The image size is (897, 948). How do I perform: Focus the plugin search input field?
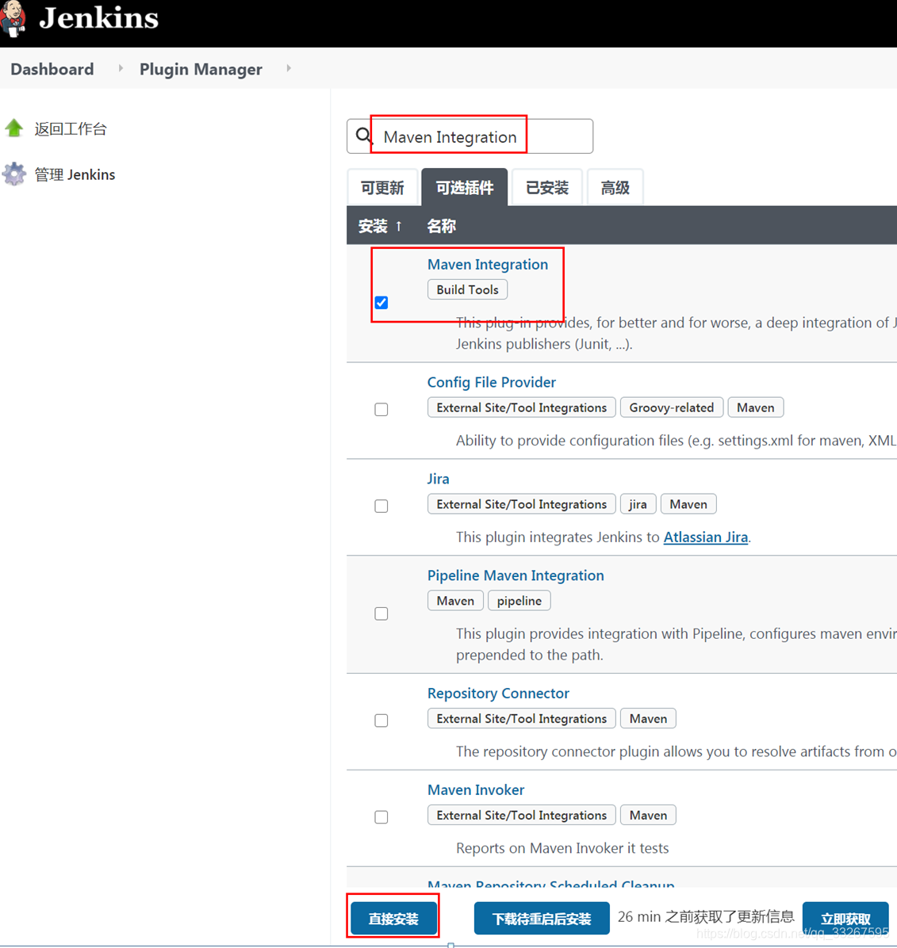pos(470,136)
